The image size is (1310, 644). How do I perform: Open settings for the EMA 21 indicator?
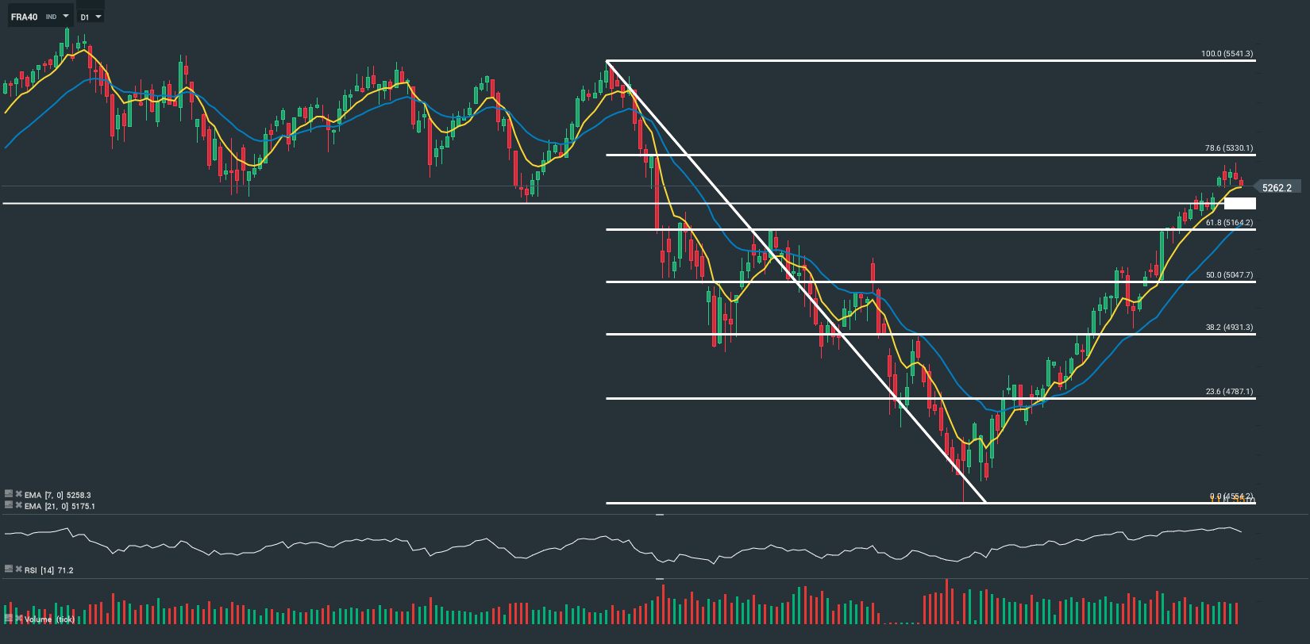pyautogui.click(x=9, y=504)
